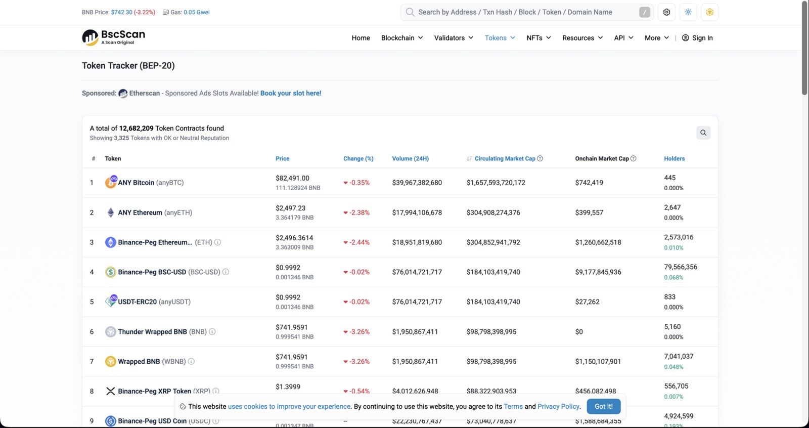The width and height of the screenshot is (809, 428).
Task: Open Book your slot here link
Action: (291, 93)
